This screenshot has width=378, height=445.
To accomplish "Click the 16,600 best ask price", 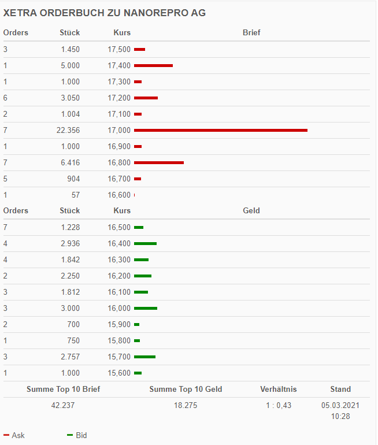I will 119,195.
